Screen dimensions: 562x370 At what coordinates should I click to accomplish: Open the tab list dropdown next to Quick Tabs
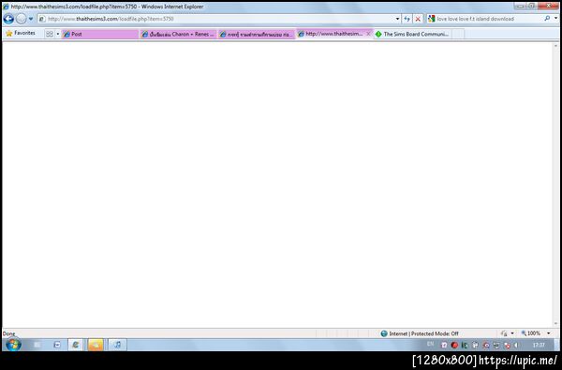coord(58,34)
